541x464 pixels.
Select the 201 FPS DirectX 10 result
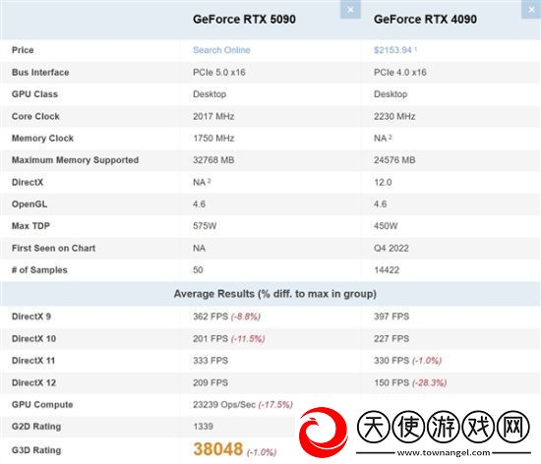click(x=210, y=338)
